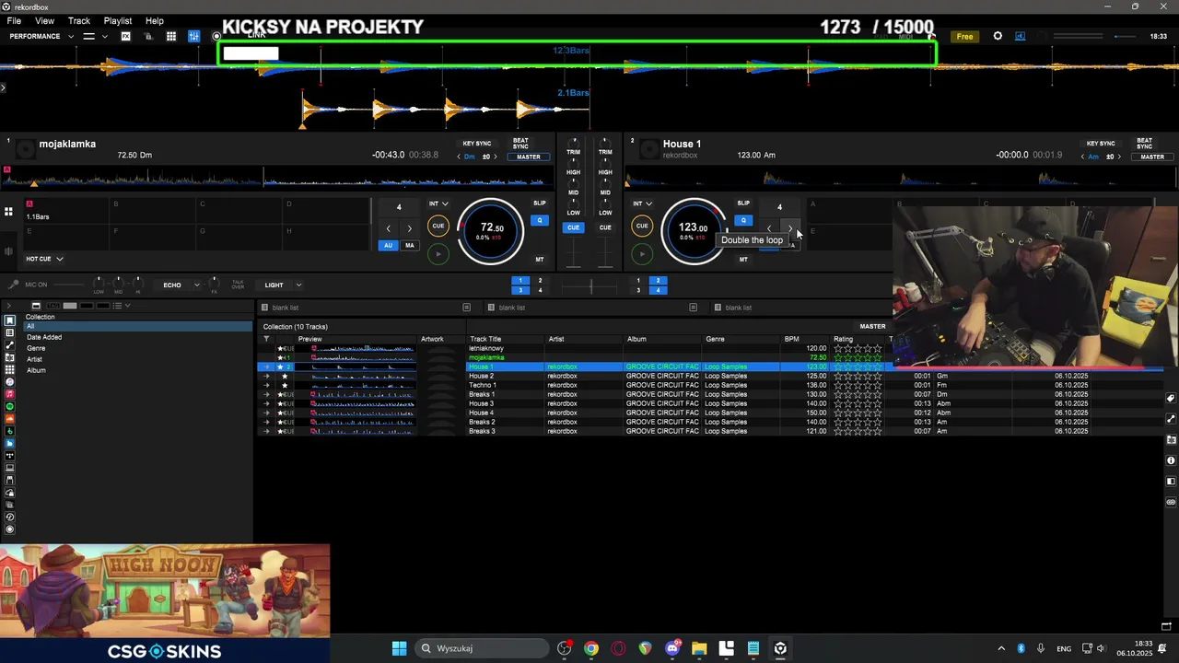
Task: Halve the loop on deck 2
Action: (x=769, y=228)
